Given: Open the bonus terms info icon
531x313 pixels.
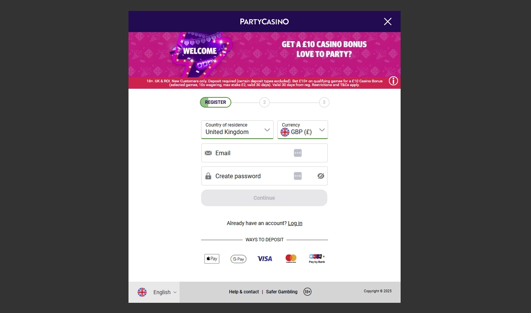Looking at the screenshot, I should (x=393, y=81).
